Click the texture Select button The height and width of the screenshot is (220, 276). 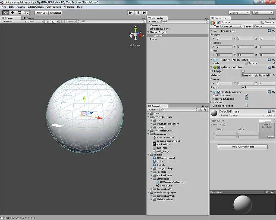pos(270,137)
